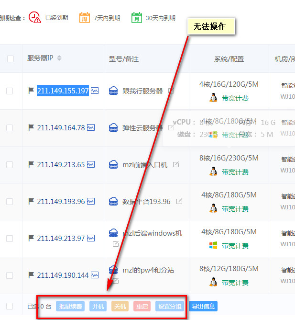Click the expired servers clock icon
Viewport: 295px width, 320px height.
[35, 17]
